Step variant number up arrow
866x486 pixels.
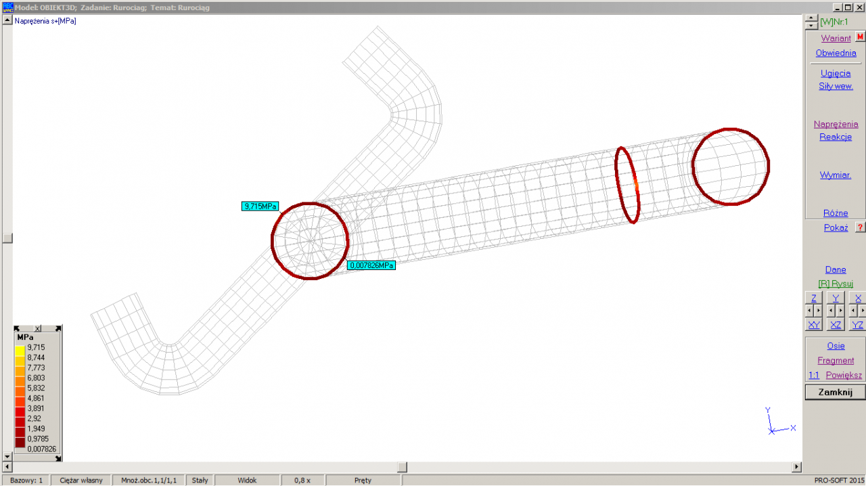(811, 18)
